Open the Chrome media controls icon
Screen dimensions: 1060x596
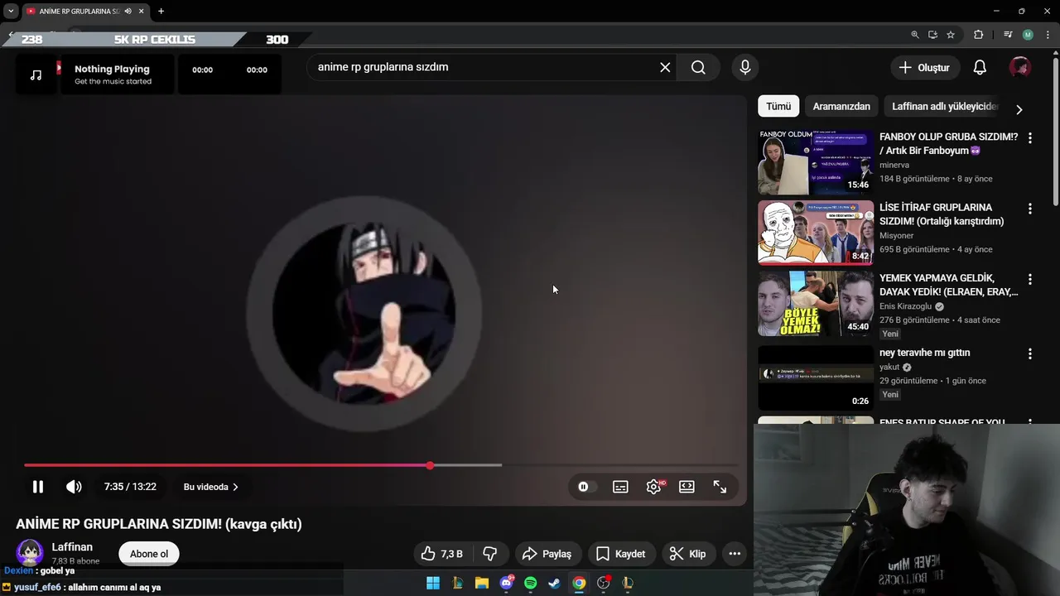[x=1008, y=35]
